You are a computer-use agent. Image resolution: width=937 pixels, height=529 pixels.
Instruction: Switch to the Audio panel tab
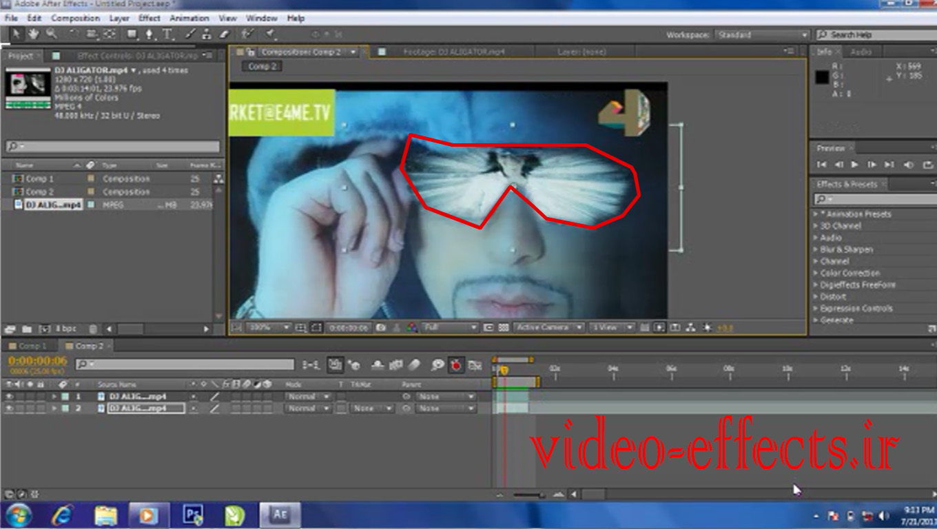861,52
